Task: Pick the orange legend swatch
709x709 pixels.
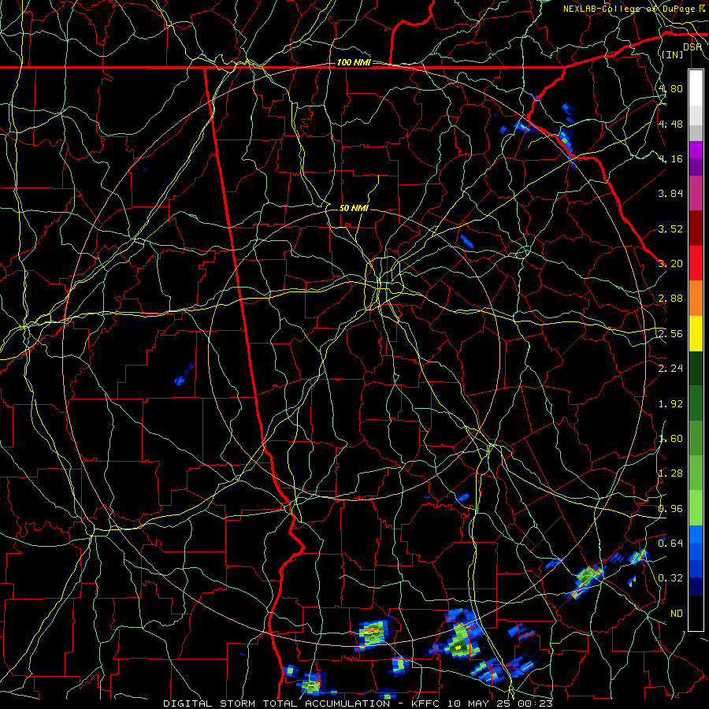Action: 696,298
